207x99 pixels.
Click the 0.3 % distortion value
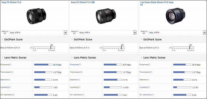[55, 80]
